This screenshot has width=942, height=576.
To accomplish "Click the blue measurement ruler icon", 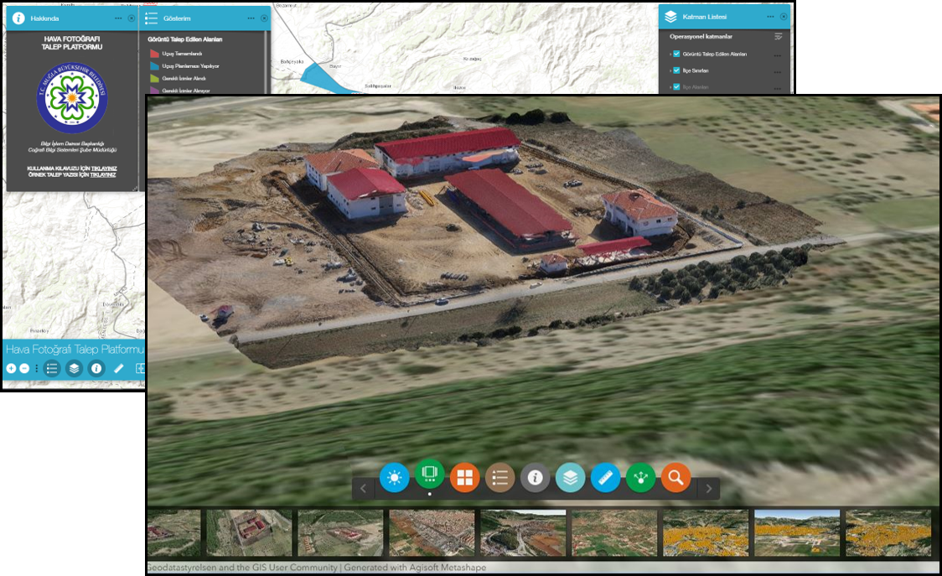I will [x=605, y=478].
